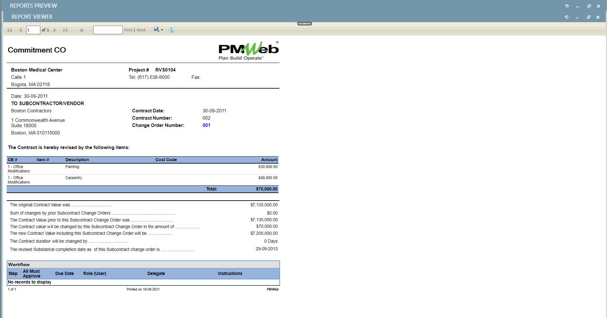Reload the Report Viewer window
The width and height of the screenshot is (607, 318).
click(567, 17)
